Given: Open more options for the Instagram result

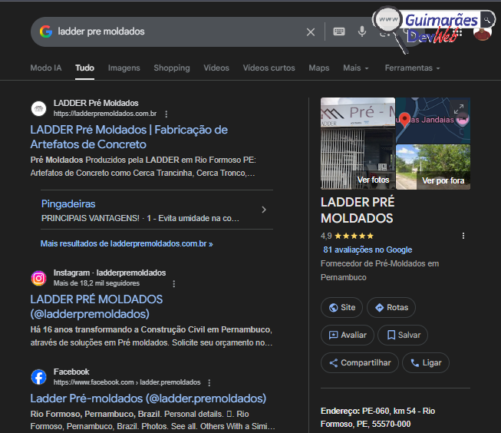Looking at the screenshot, I should coord(174,283).
